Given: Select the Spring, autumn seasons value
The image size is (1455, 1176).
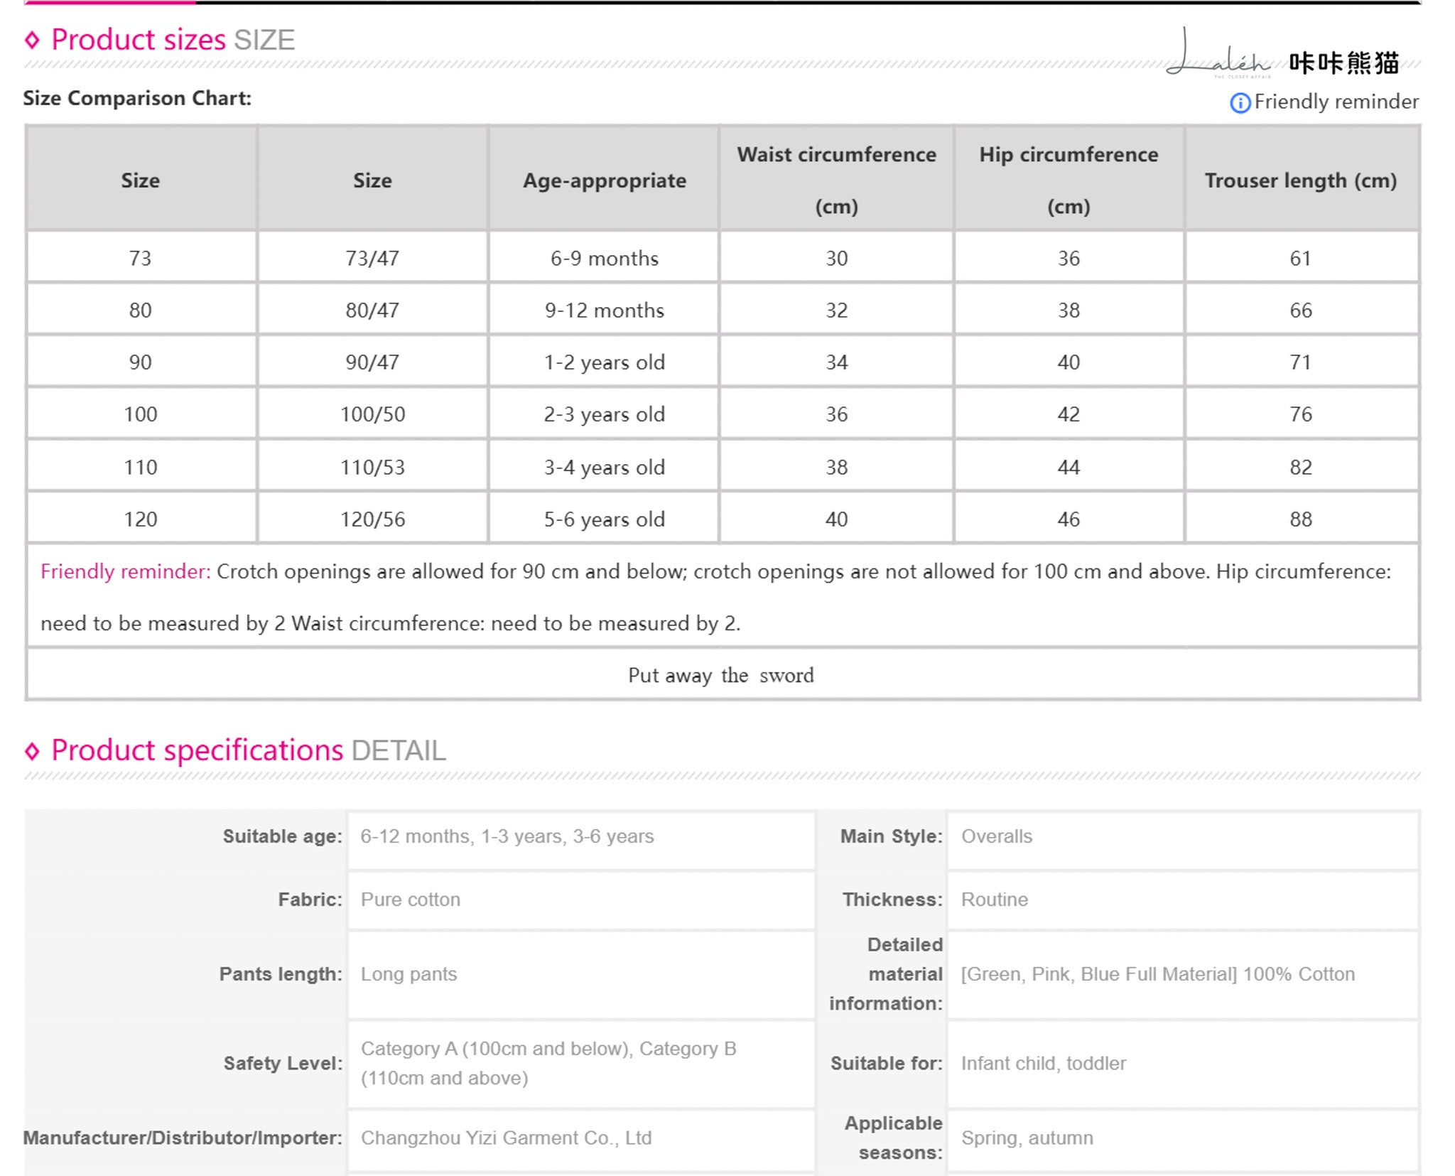Looking at the screenshot, I should tap(1027, 1138).
